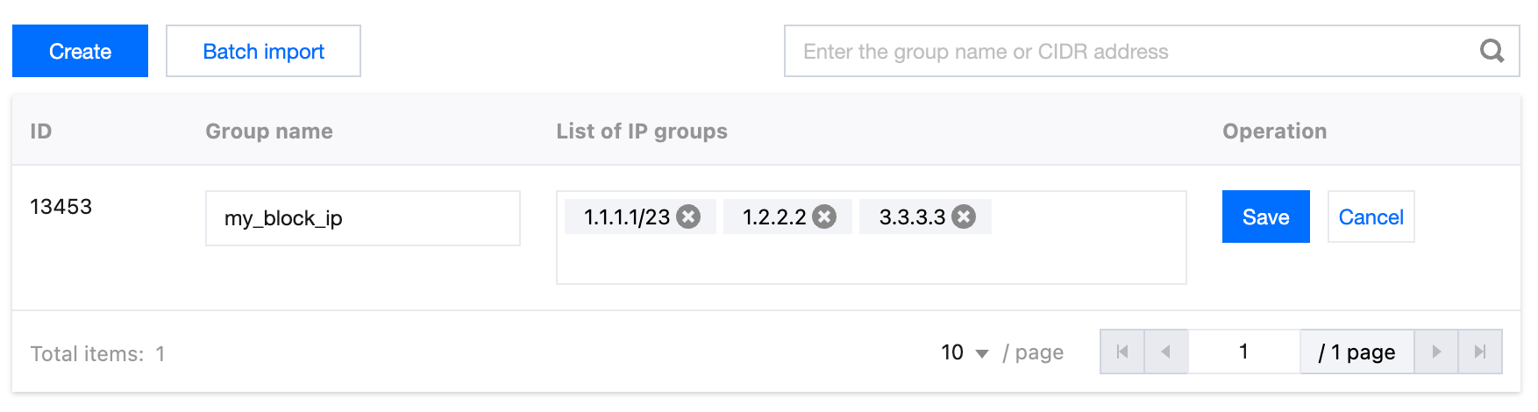Focus the group name or CIDR search field
This screenshot has height=412, width=1538.
1131,51
